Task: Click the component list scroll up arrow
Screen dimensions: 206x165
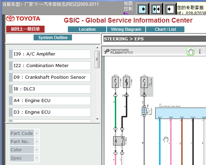Action: pyautogui.click(x=97, y=48)
